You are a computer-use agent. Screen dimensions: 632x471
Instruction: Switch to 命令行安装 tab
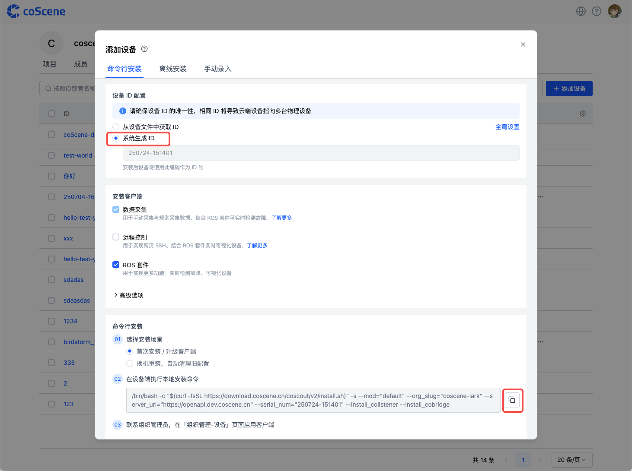pos(124,69)
